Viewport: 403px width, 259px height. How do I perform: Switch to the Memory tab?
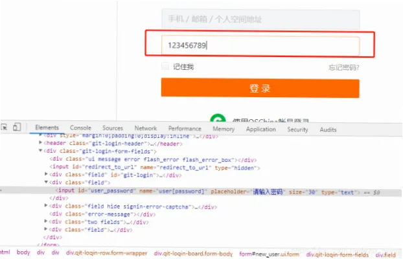(224, 129)
